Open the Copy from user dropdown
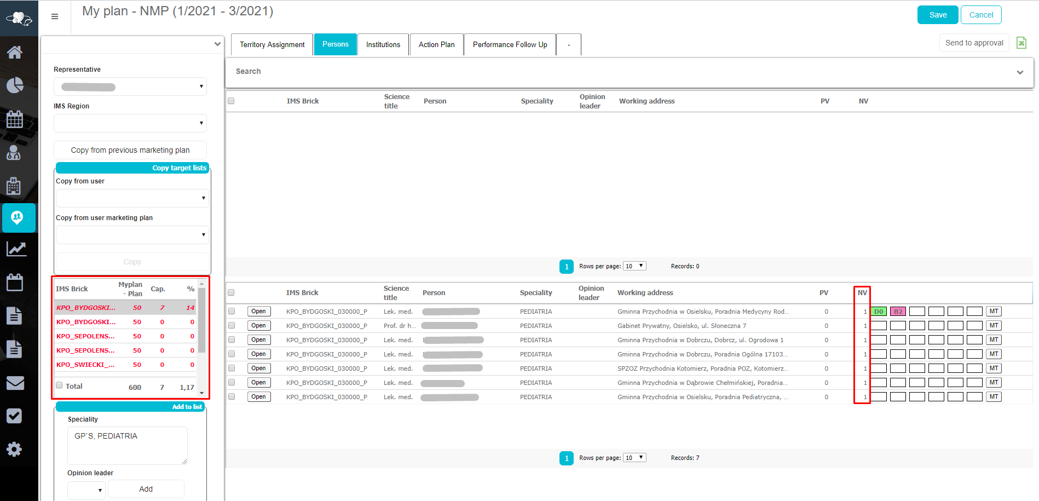The height and width of the screenshot is (501, 1039). coord(131,198)
